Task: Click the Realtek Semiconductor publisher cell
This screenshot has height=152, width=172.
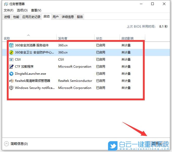Action: 75,81
